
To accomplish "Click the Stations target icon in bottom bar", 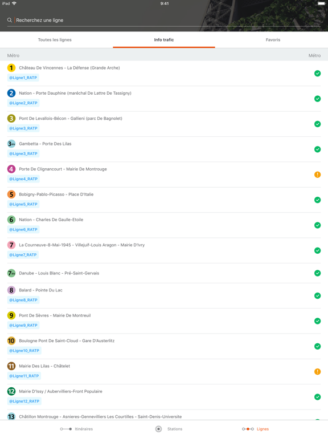I will click(x=158, y=429).
